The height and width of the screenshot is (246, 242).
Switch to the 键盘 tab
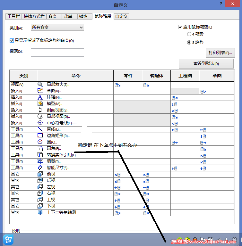coord(85,16)
